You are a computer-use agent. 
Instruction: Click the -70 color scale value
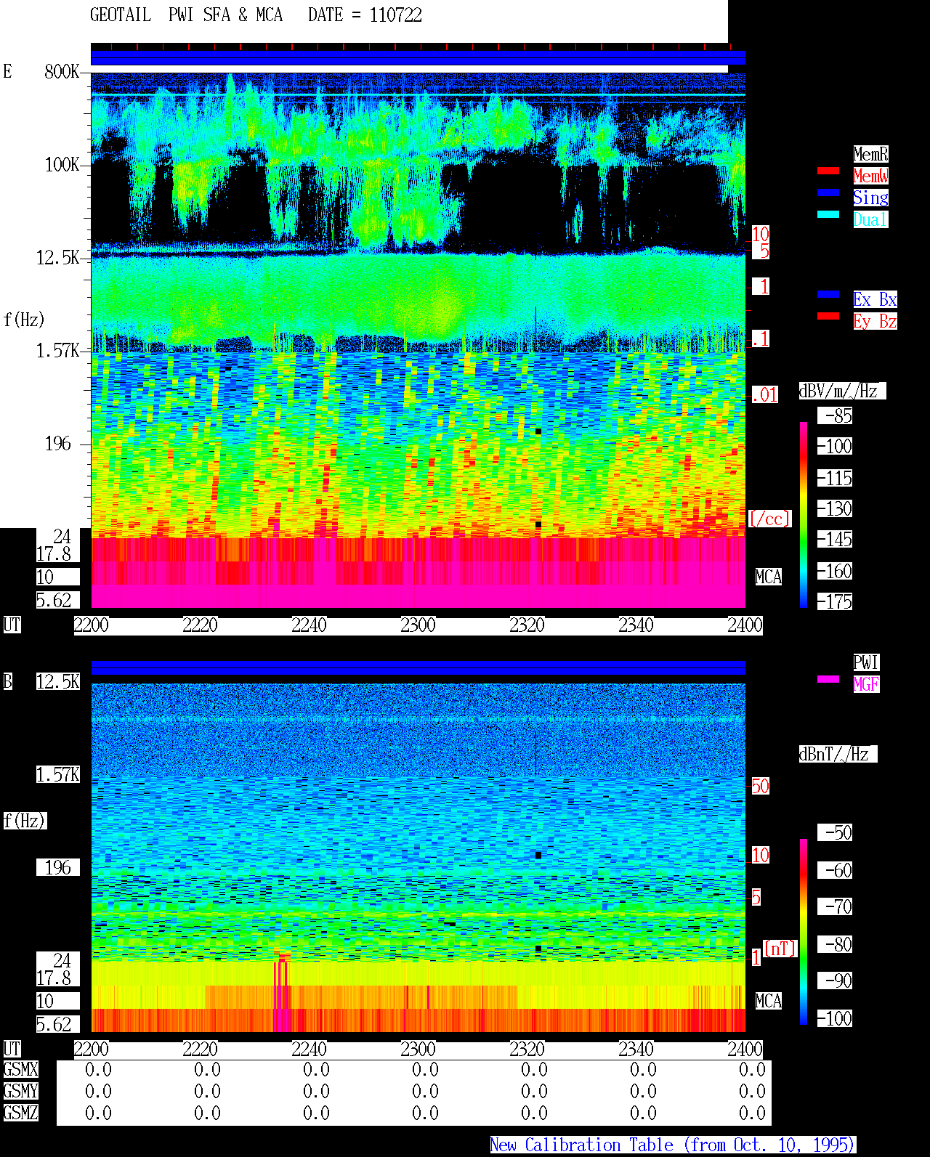coord(836,906)
